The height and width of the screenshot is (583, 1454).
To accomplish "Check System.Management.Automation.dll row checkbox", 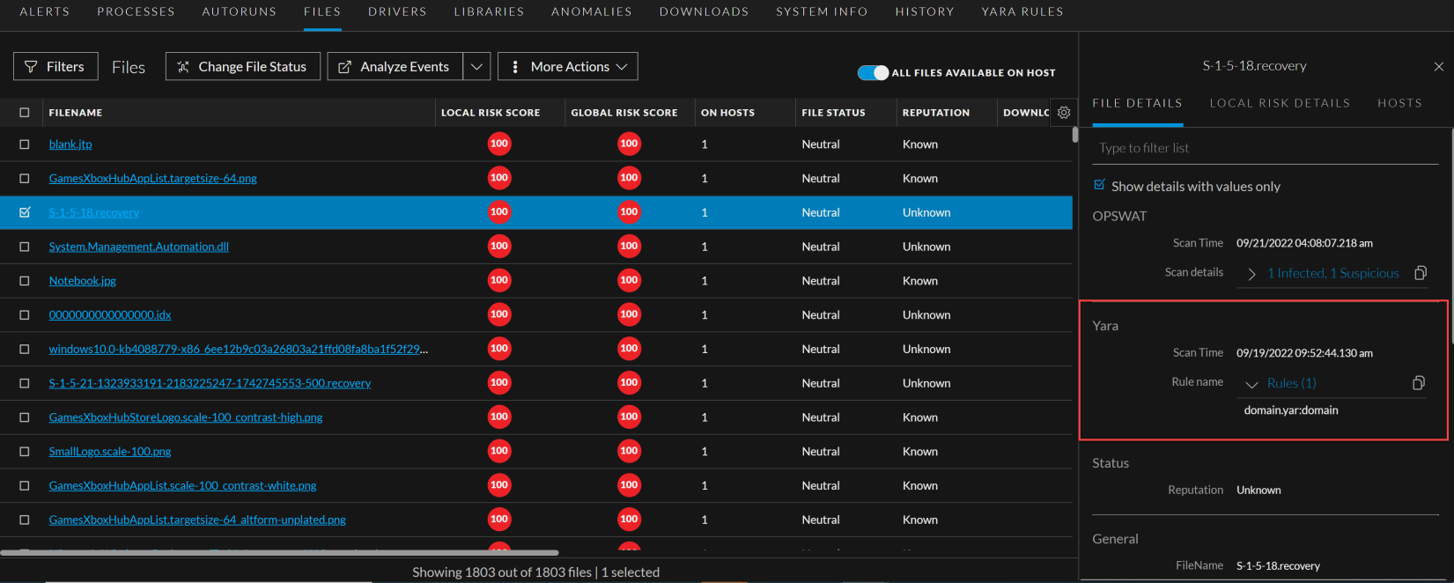I will 25,247.
